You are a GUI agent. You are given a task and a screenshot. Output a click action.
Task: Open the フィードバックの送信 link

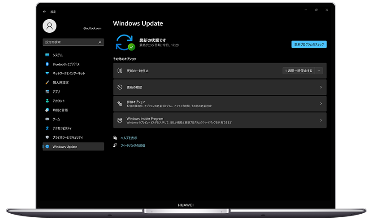pos(133,145)
